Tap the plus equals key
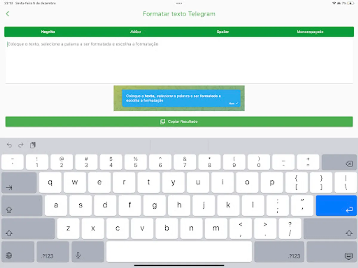This screenshot has width=358, height=268. click(308, 162)
